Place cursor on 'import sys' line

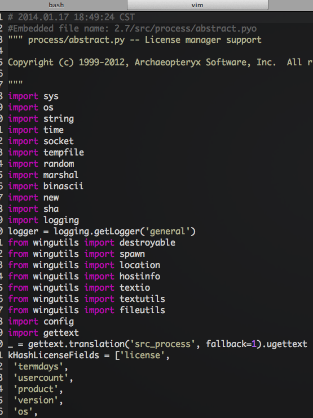33,96
